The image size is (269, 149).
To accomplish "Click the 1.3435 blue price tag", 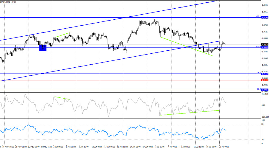I will click(x=265, y=47).
